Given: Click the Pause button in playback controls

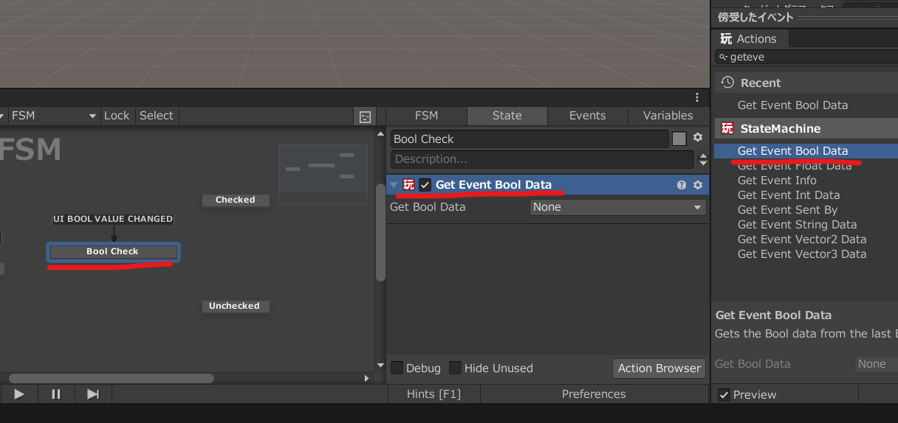Looking at the screenshot, I should (x=56, y=394).
